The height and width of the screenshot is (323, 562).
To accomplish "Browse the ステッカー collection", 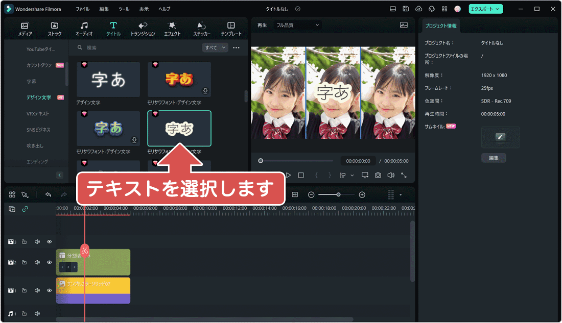I will pos(201,28).
